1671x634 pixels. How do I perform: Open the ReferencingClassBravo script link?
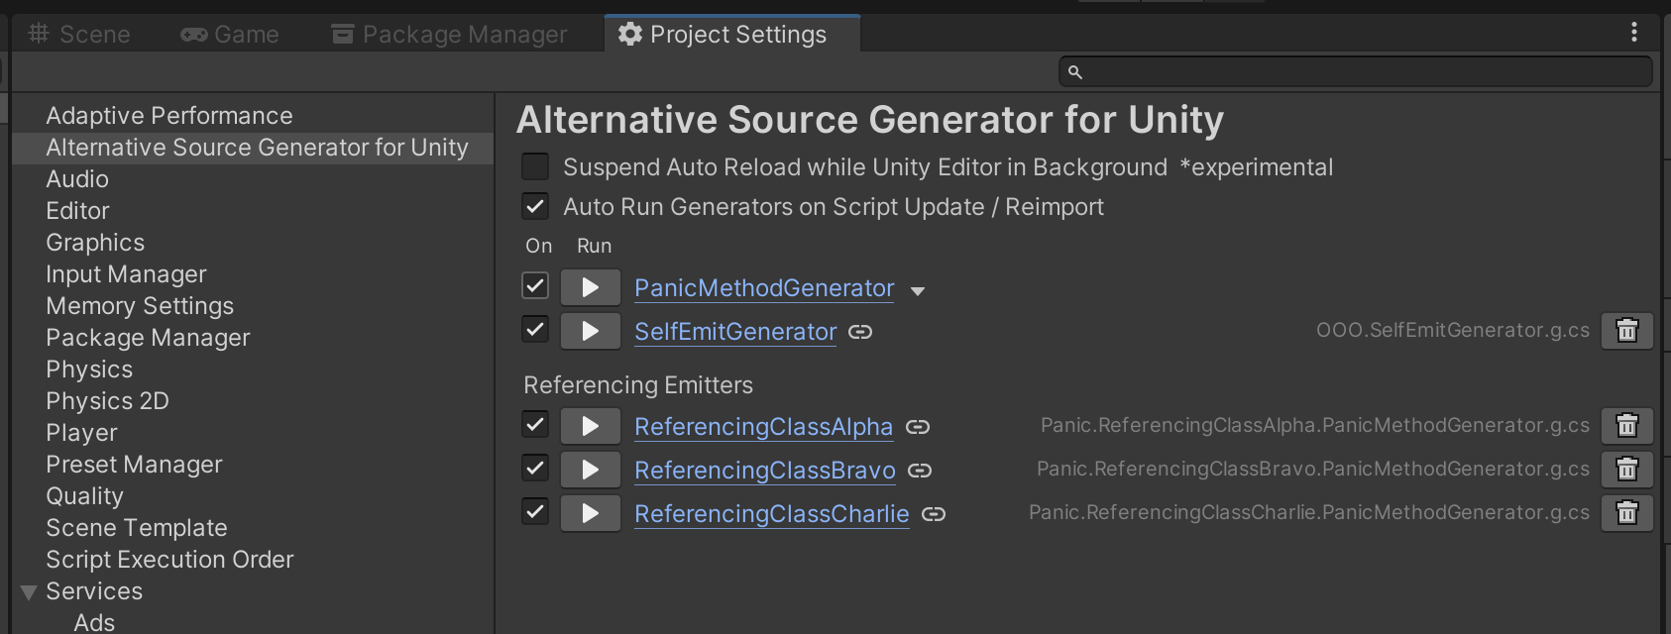[x=764, y=471]
